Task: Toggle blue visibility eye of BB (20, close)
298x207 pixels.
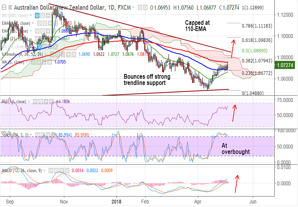Action: point(39,47)
